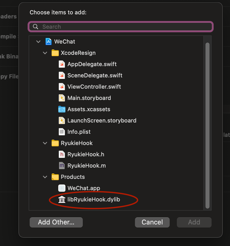Image resolution: width=230 pixels, height=246 pixels.
Task: Click the Assets.xcassets catalog icon
Action: coord(62,109)
